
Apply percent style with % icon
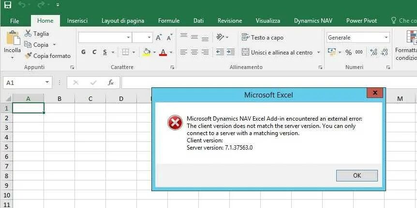coord(349,52)
